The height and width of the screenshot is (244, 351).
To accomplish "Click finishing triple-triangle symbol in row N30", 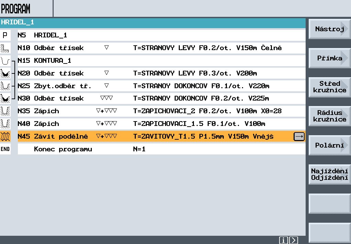I will coord(107,98).
